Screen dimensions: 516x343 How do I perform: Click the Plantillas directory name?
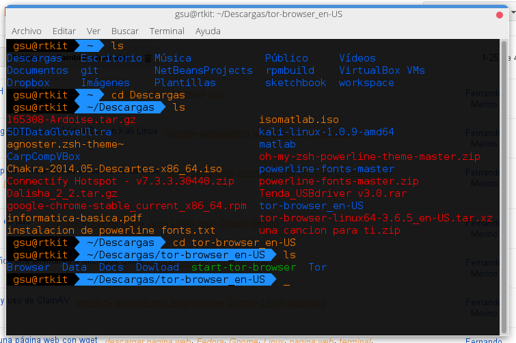[x=185, y=83]
